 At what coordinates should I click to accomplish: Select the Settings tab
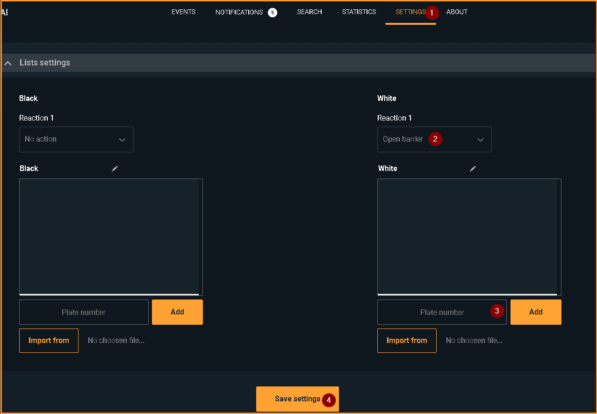pos(410,12)
